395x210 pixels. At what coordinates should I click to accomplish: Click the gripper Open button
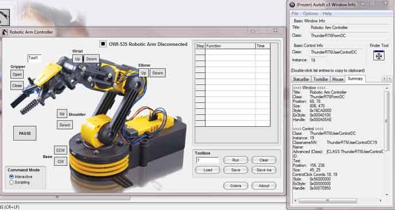(17, 74)
